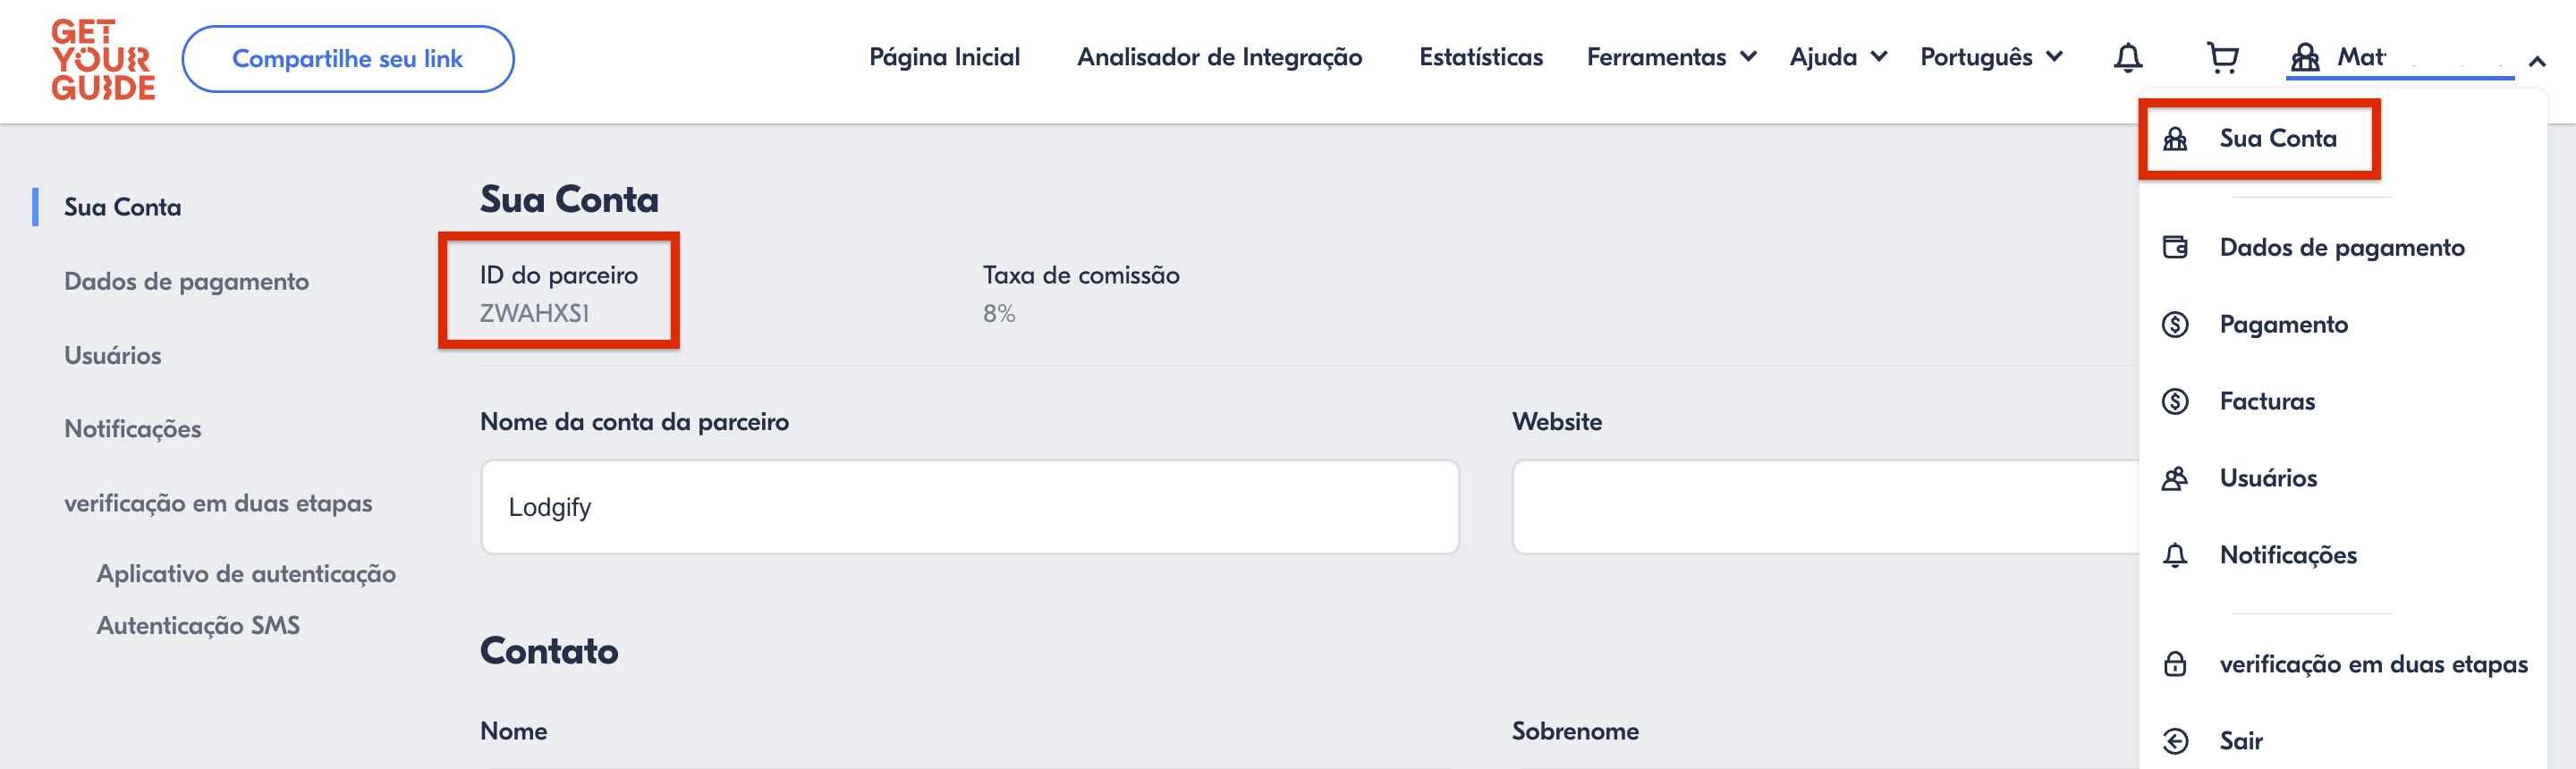2576x769 pixels.
Task: Open the shopping cart icon
Action: click(x=2222, y=58)
